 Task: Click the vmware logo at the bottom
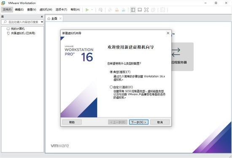tap(60, 146)
